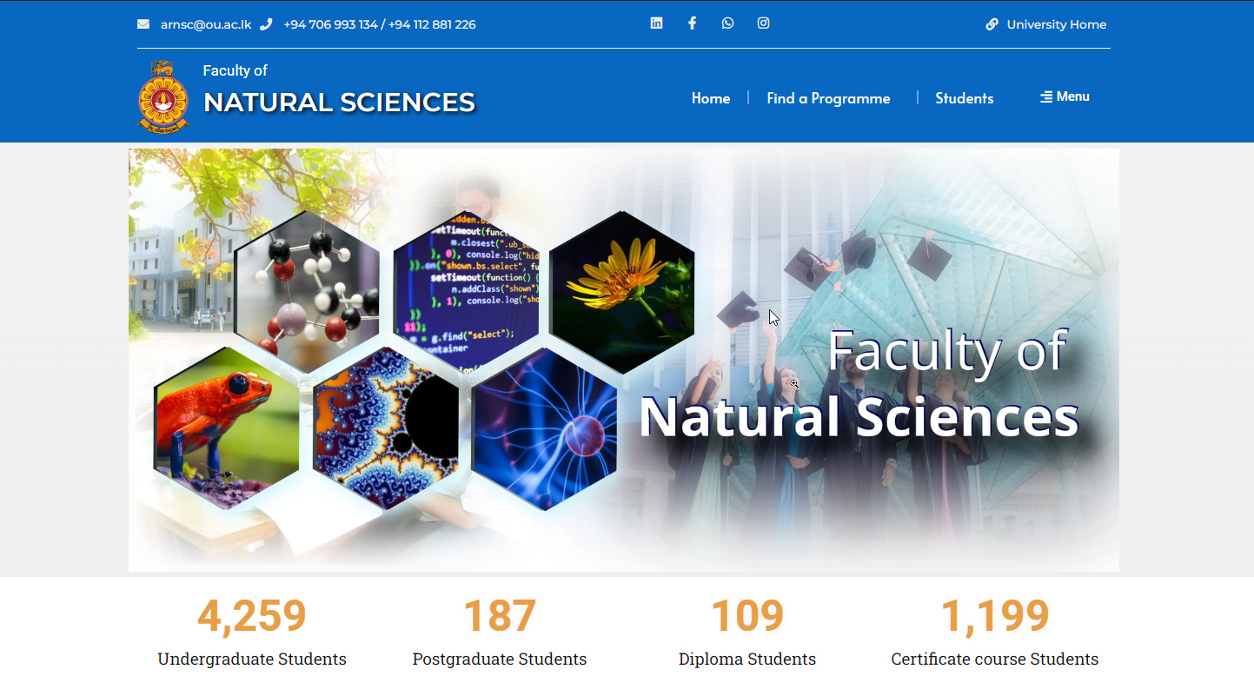Open Find a Programme menu item
The image size is (1254, 696).
[828, 98]
